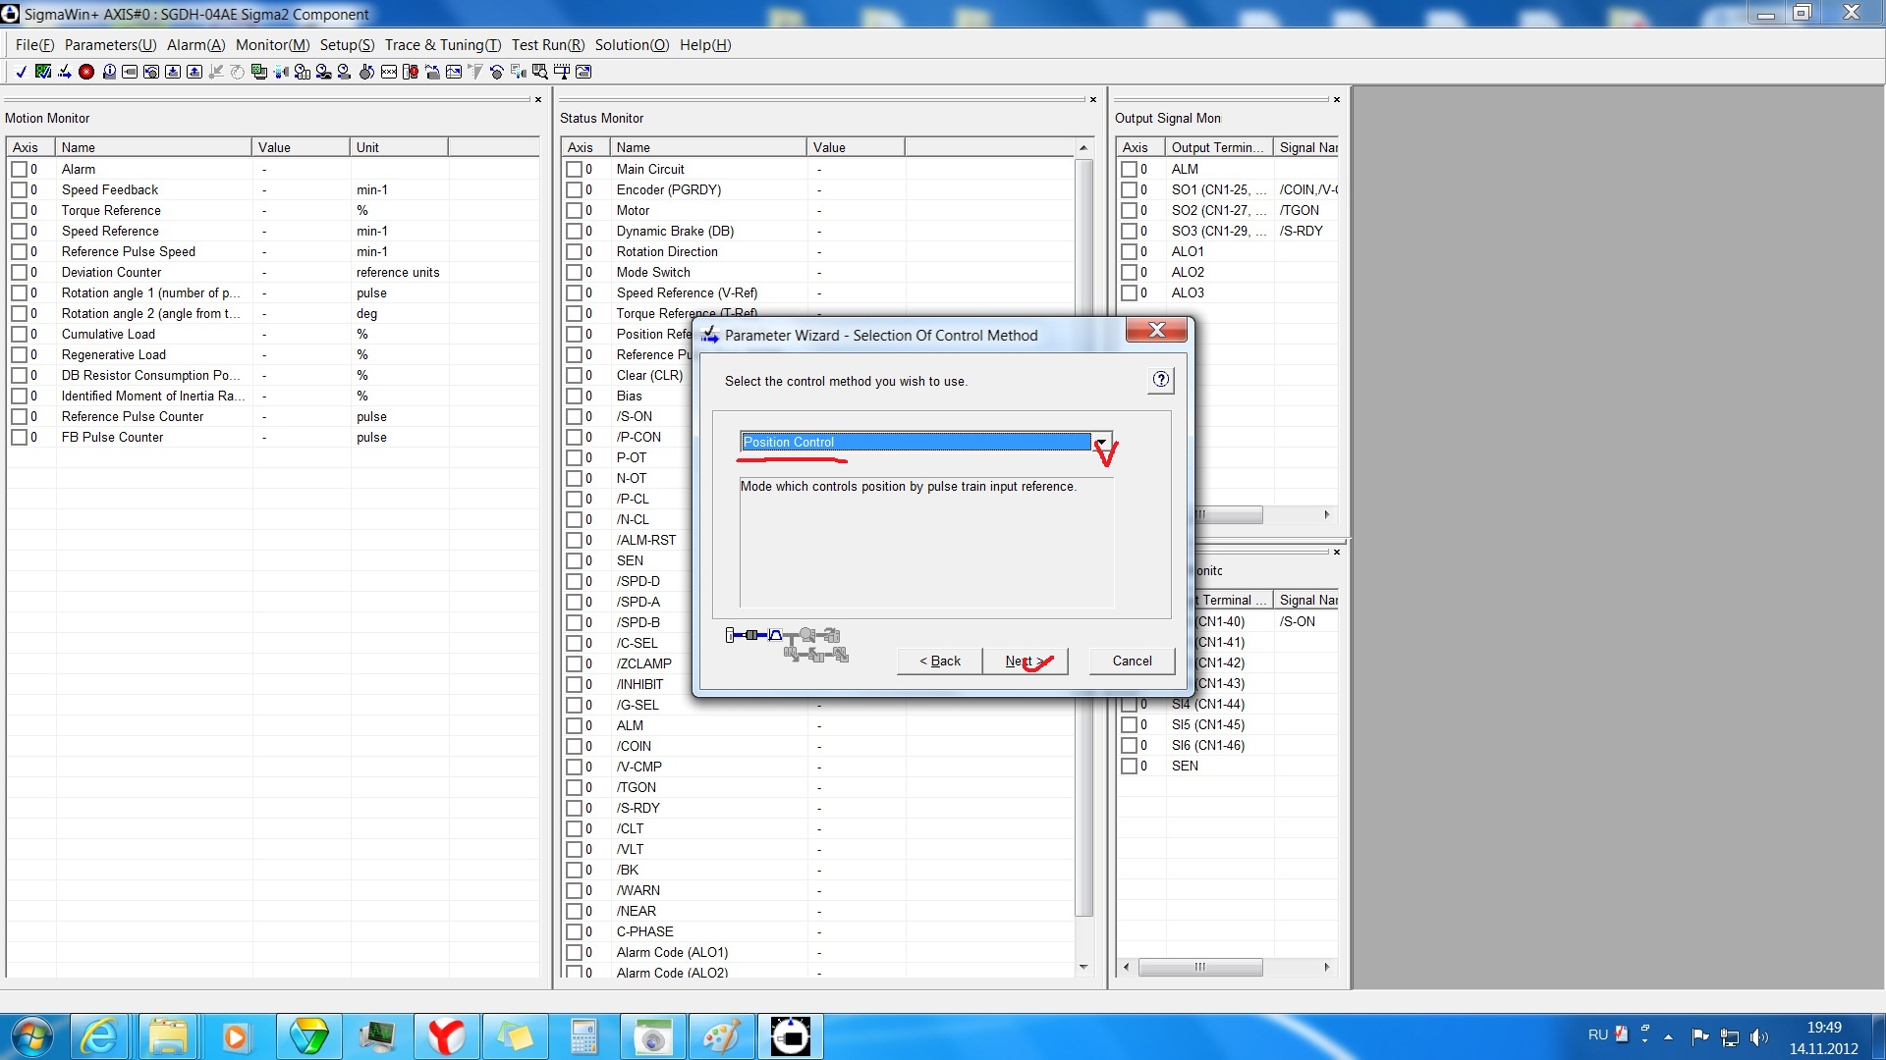
Task: Open the Parameters menu
Action: point(110,45)
